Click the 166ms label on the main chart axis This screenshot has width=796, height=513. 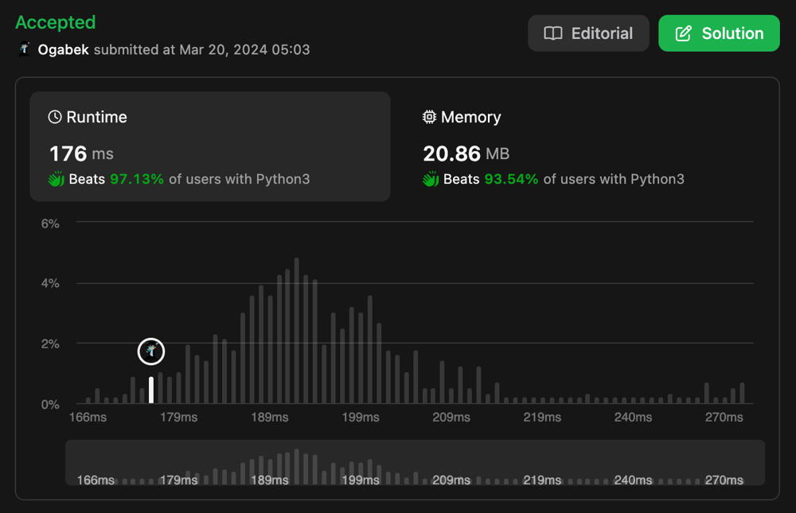click(88, 418)
